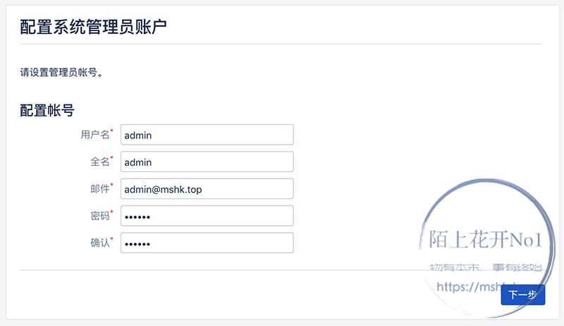Click the 配置系统管理员账户 page heading
This screenshot has height=326, width=564.
tap(93, 27)
